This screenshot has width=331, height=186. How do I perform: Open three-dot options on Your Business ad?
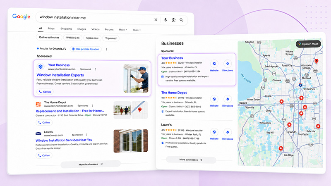coord(96,69)
